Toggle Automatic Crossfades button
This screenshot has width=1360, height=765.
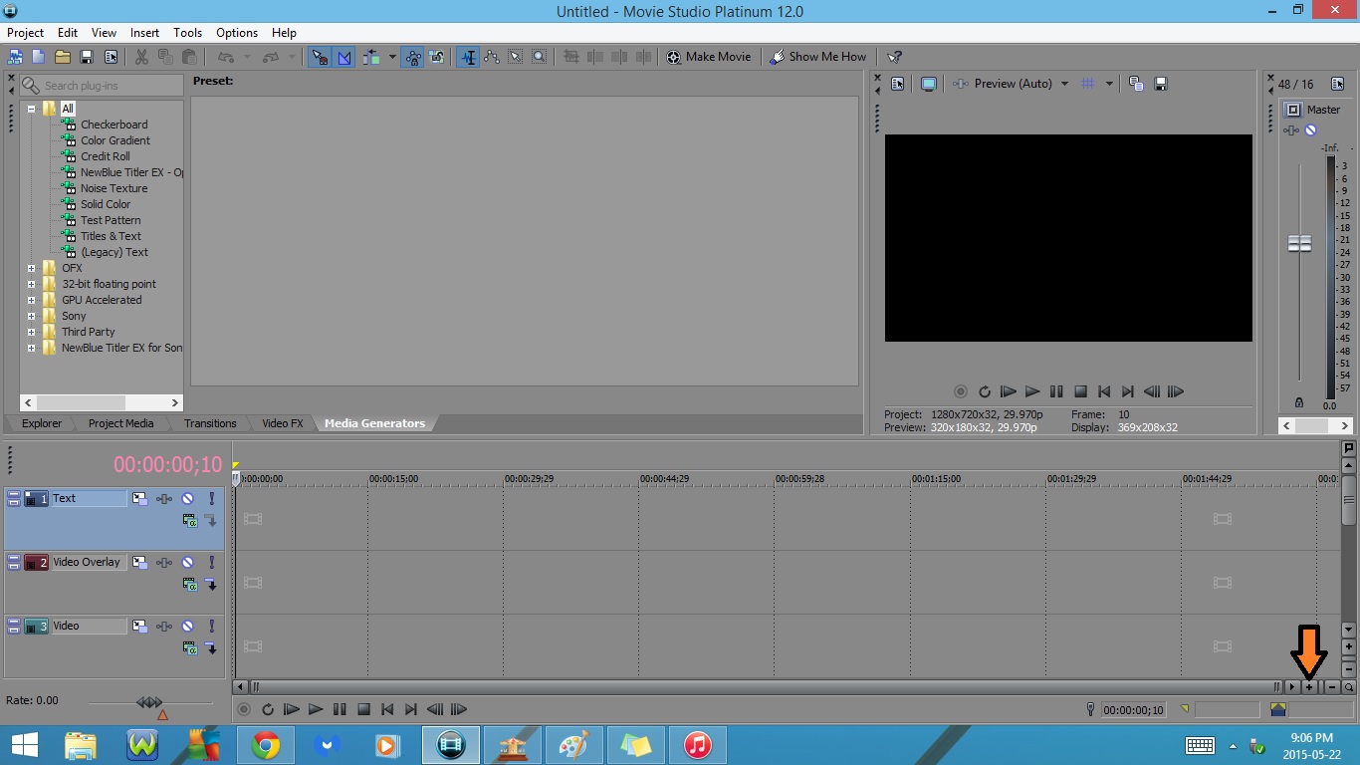(343, 57)
